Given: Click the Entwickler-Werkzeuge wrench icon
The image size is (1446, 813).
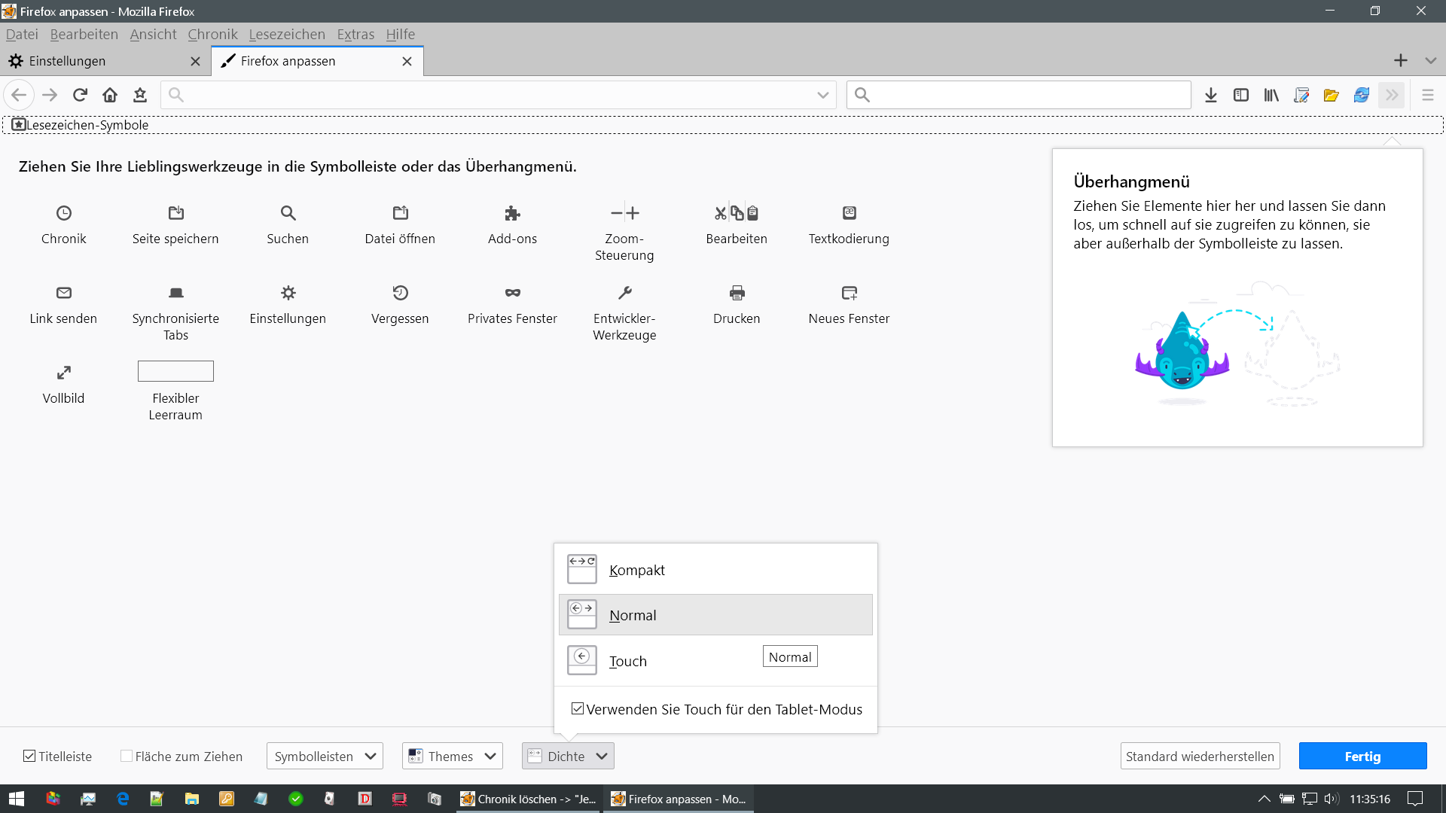Looking at the screenshot, I should (624, 293).
